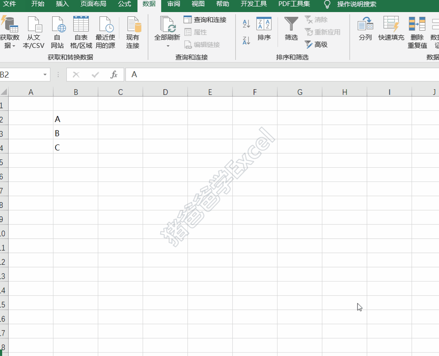Switch to the Home (开始) tab
Image resolution: width=439 pixels, height=356 pixels.
(38, 4)
